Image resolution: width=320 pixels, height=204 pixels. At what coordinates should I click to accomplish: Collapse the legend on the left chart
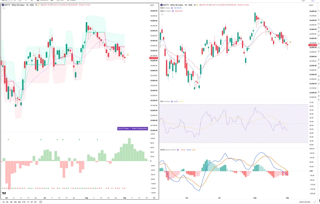3,8
